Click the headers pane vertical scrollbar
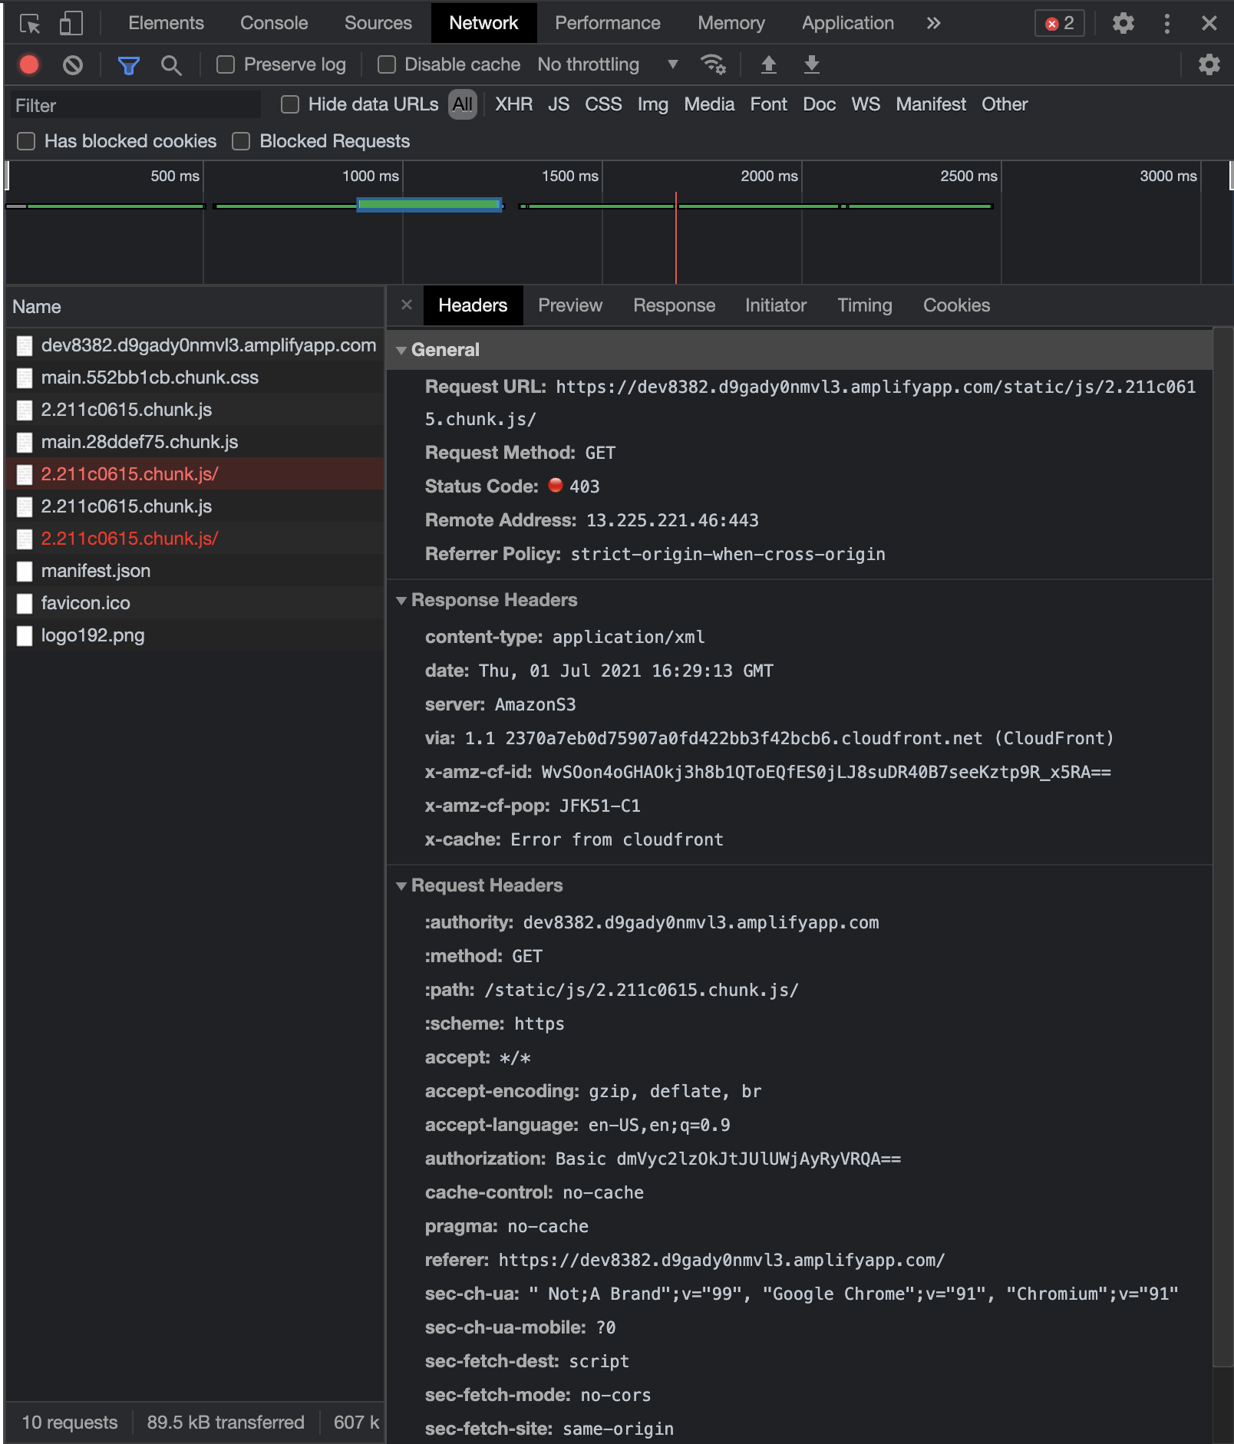 1222,848
